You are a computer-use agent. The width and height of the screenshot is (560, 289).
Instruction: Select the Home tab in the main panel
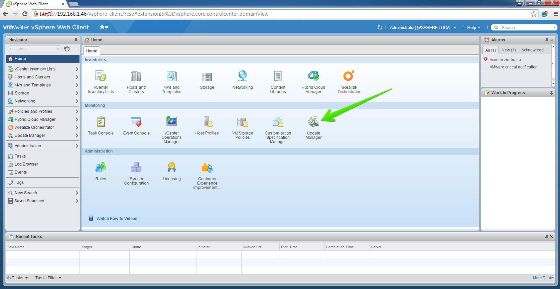click(92, 51)
